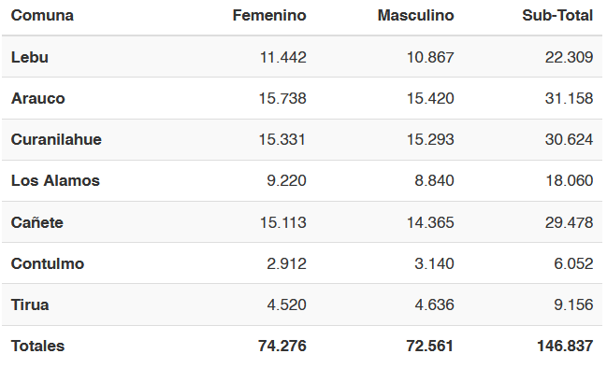Click the Totales row label

click(x=38, y=346)
